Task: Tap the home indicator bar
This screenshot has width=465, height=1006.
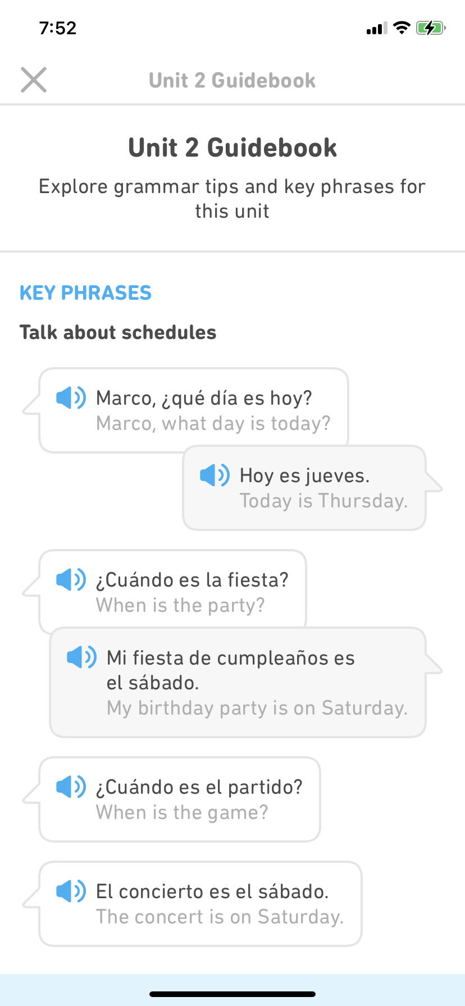Action: click(233, 994)
